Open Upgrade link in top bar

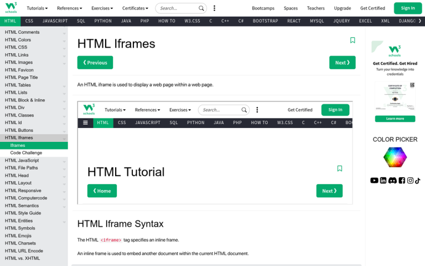343,8
